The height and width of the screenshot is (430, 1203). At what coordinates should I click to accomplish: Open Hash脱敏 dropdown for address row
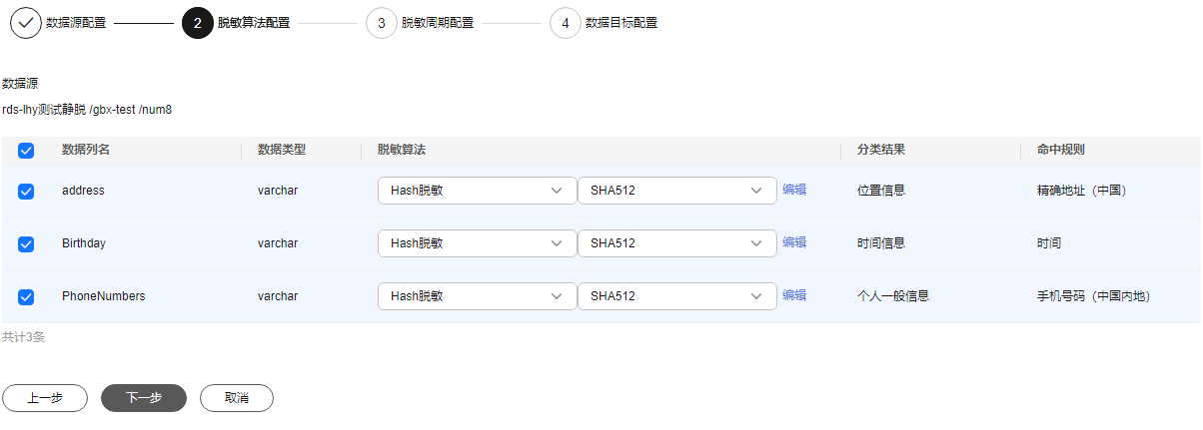477,191
